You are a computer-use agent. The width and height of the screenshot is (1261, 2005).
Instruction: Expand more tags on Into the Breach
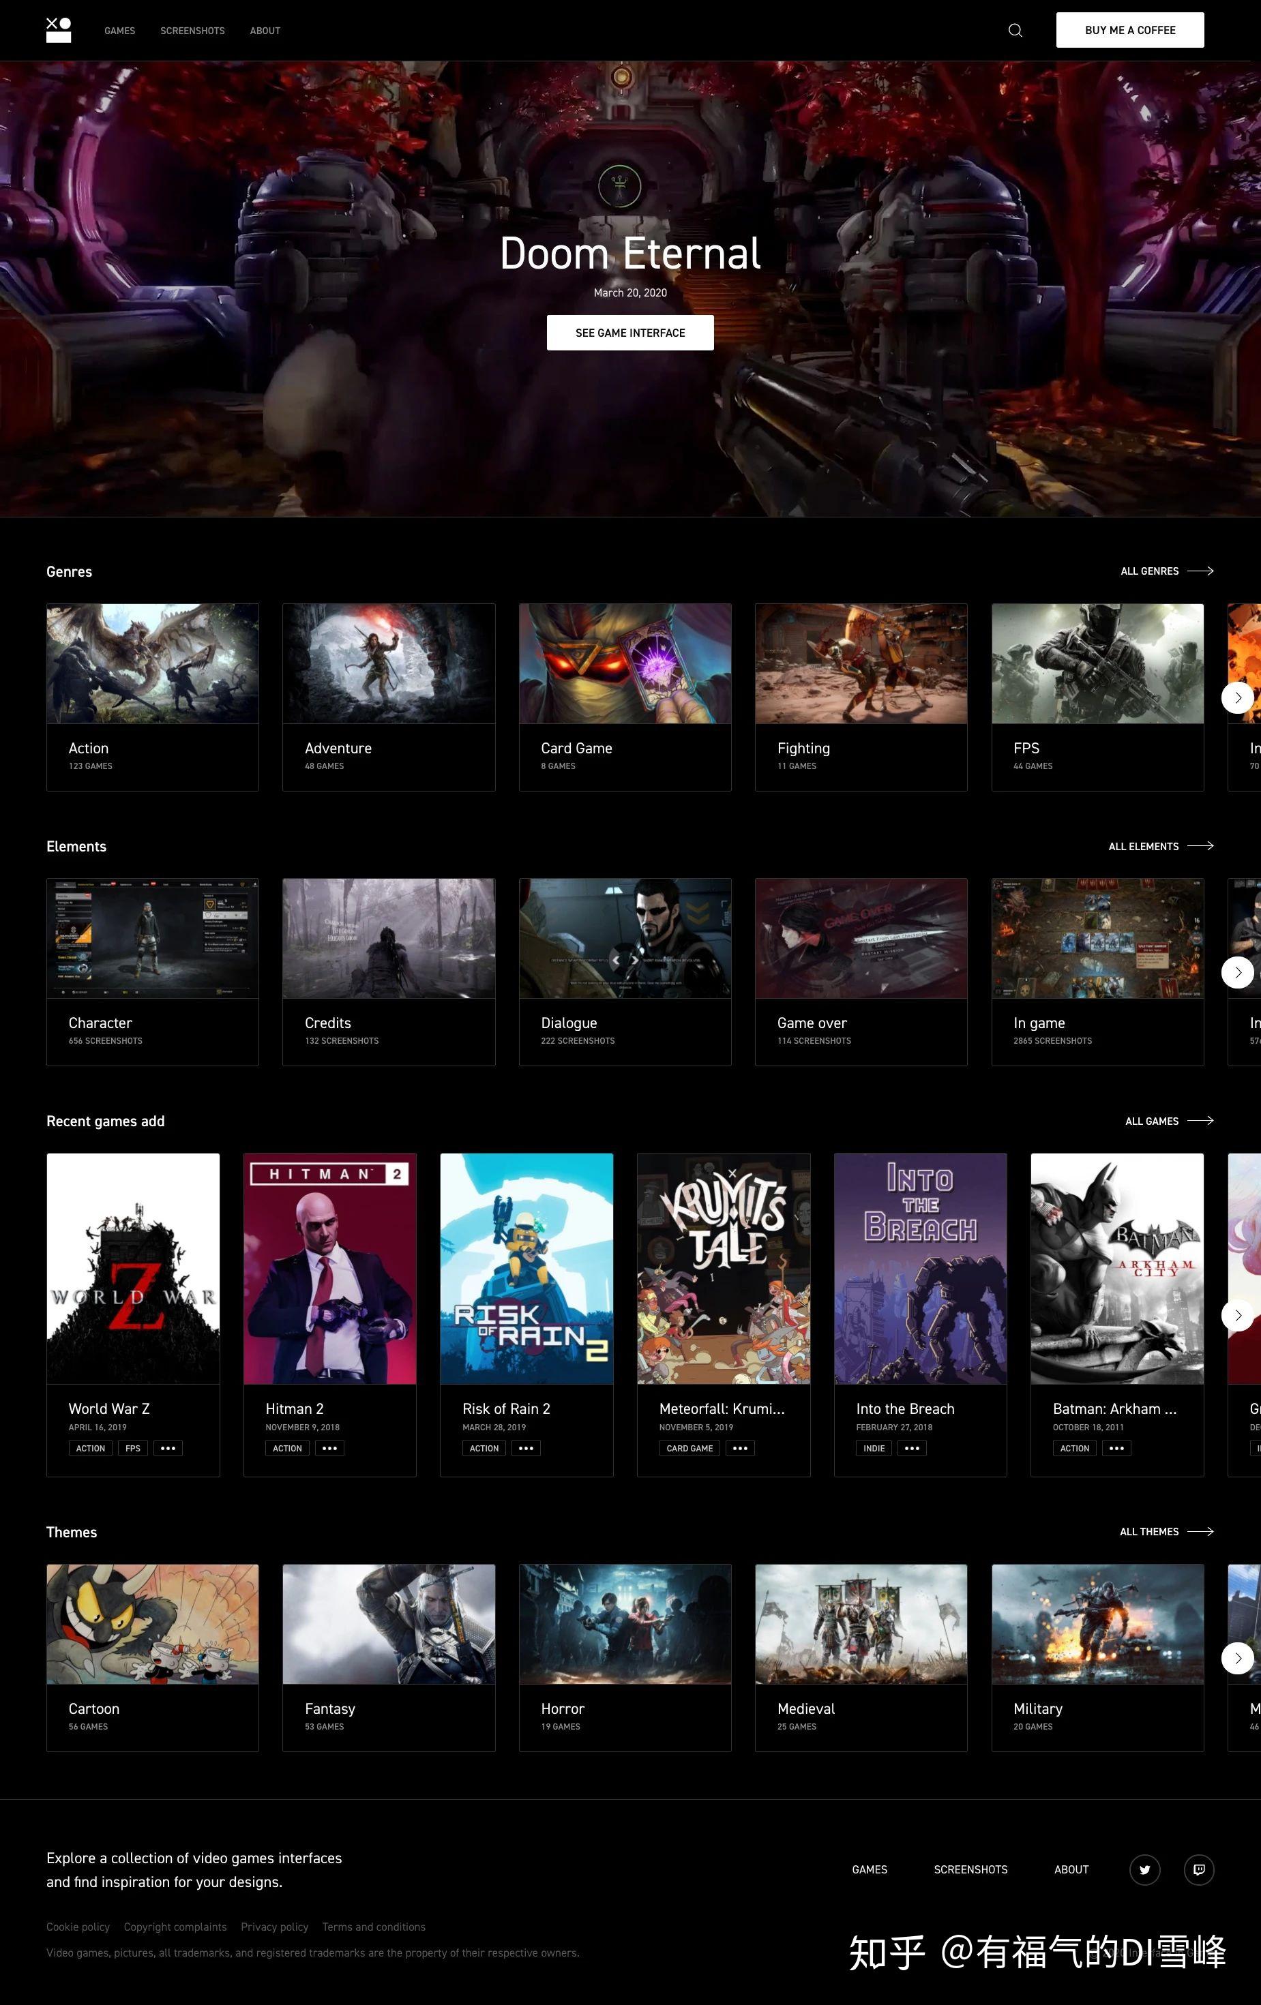912,1448
